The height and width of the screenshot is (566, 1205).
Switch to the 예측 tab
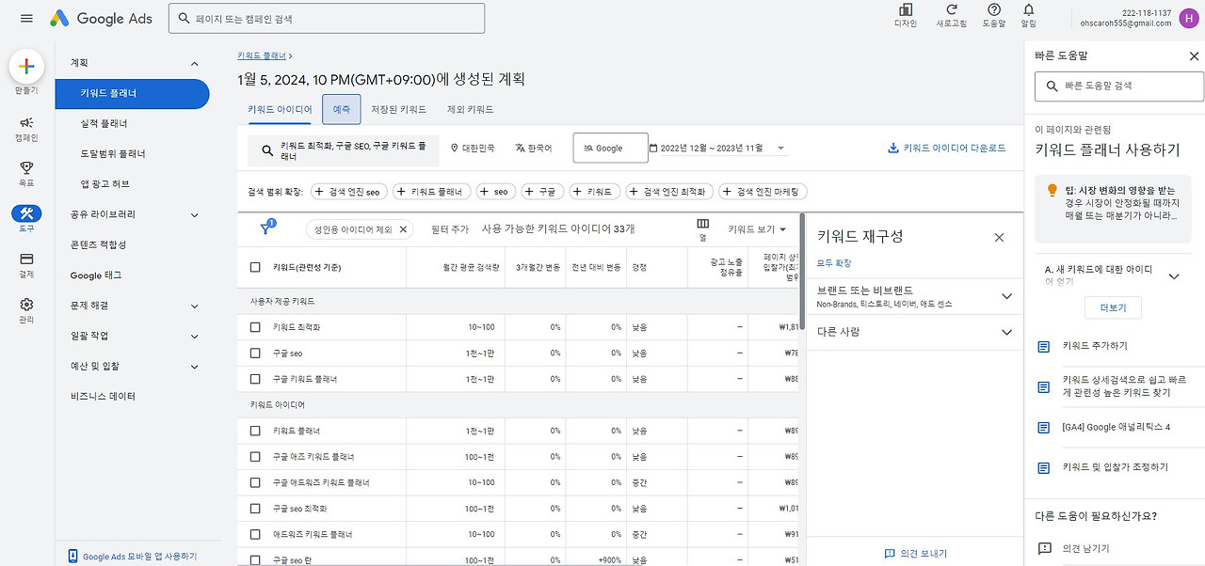click(341, 109)
